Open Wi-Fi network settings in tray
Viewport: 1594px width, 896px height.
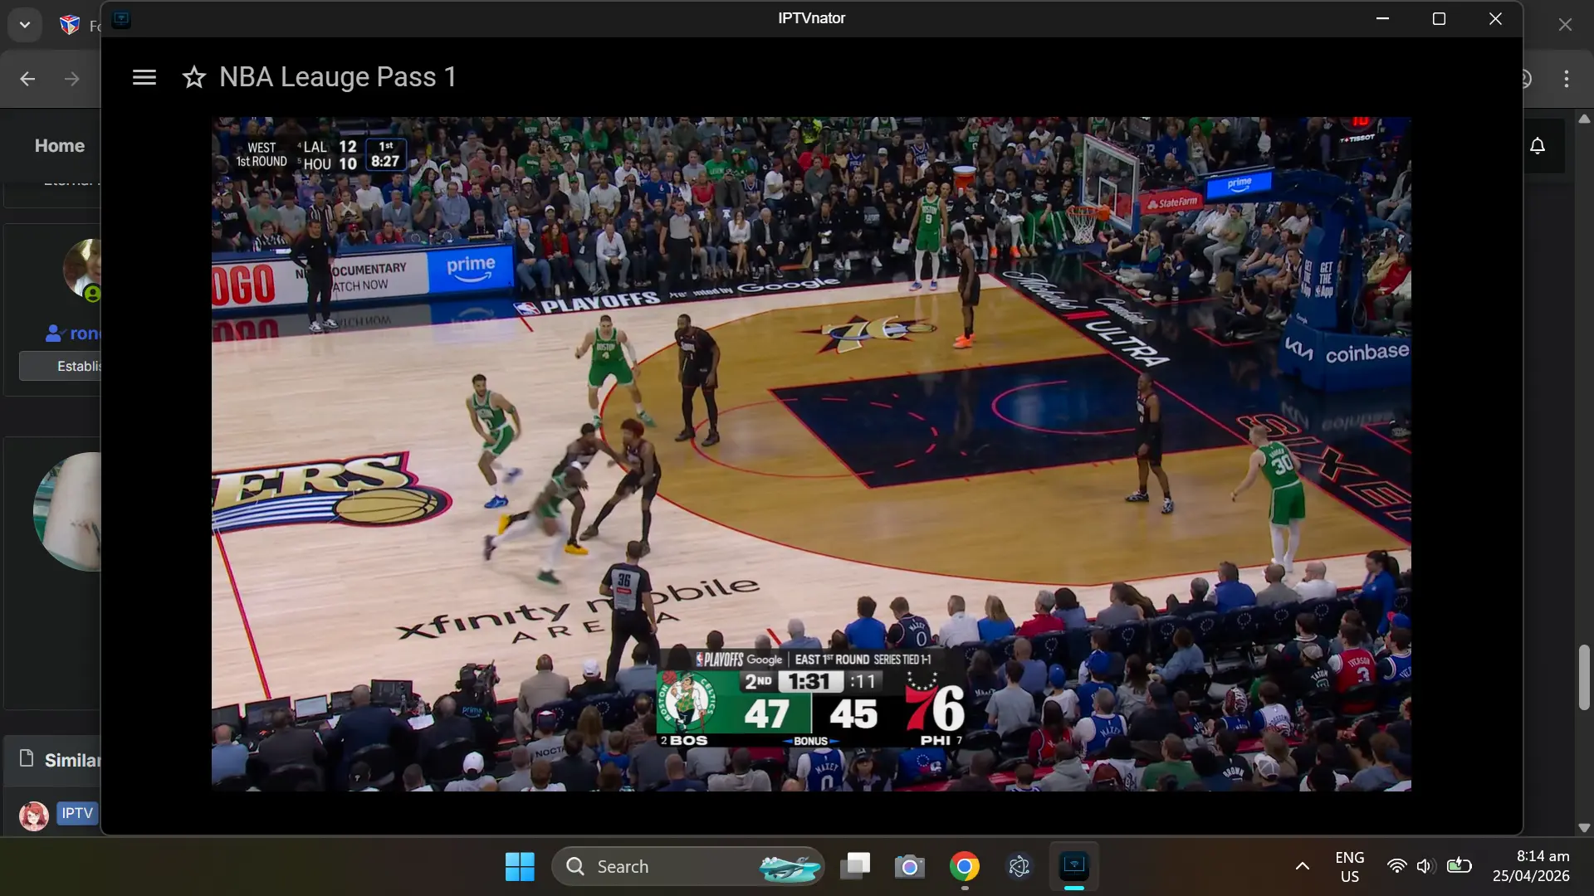coord(1397,867)
